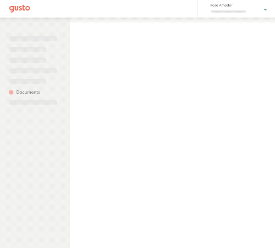Viewport: 275px width, 248px height.
Task: Click blank sidebar space above the first placeholder
Action: pos(35,28)
